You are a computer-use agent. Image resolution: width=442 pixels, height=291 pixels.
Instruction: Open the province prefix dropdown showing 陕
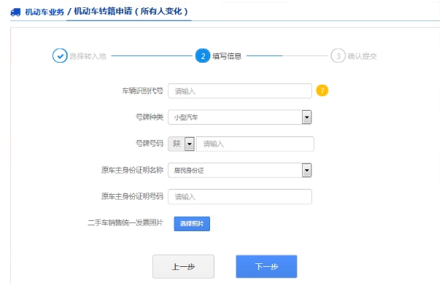pyautogui.click(x=182, y=144)
